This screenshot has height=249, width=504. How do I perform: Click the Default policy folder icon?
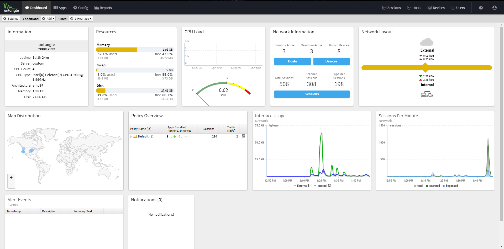pos(135,136)
